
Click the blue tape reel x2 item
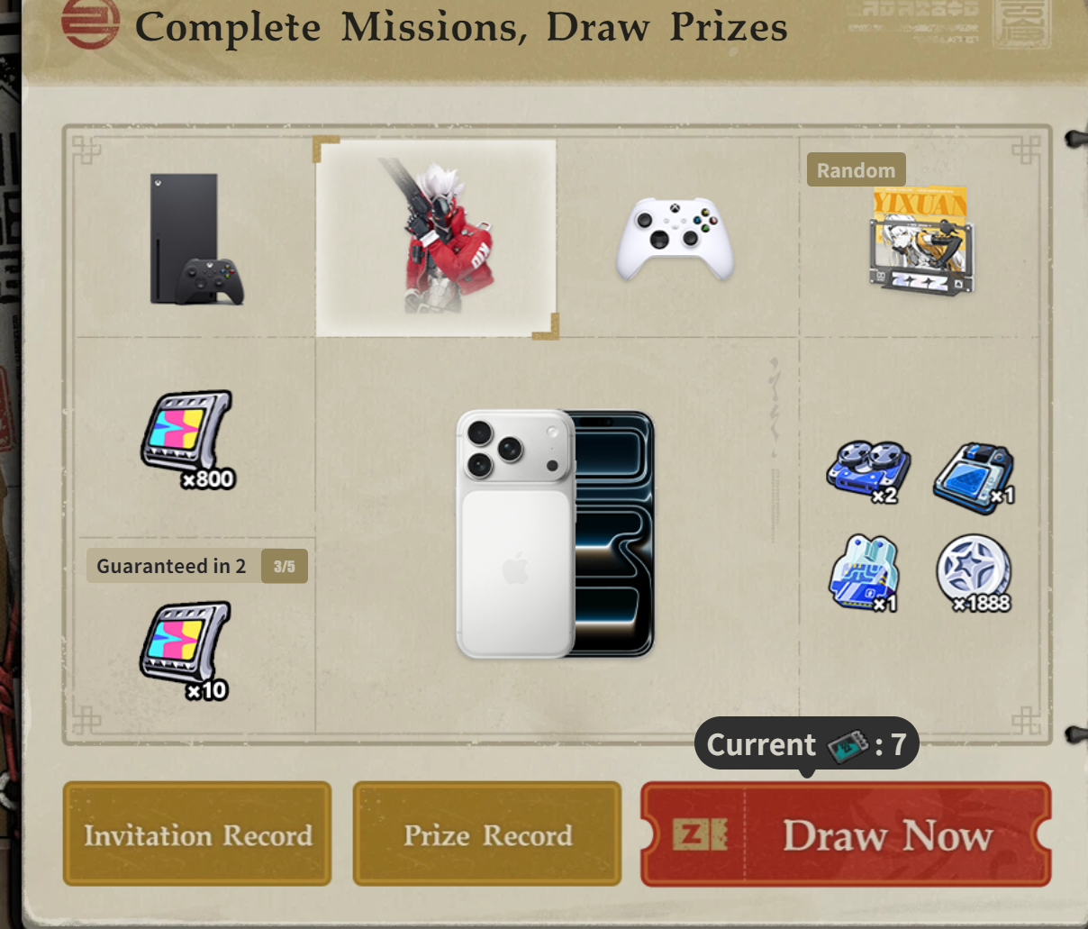pyautogui.click(x=867, y=471)
